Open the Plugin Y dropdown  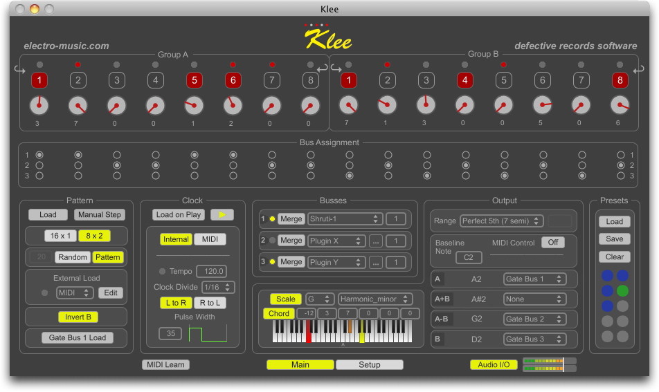336,262
